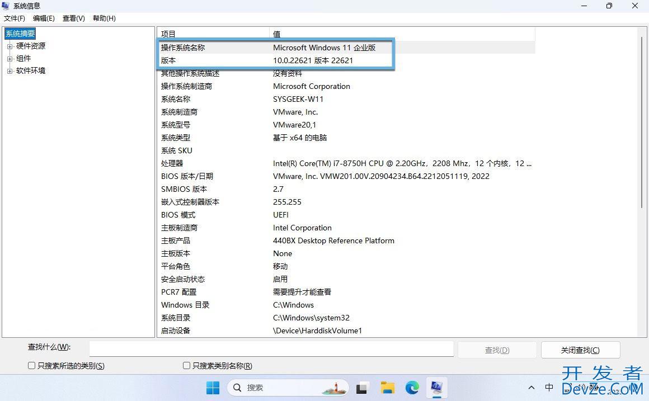Enable 只搜索类别名称 checkbox
This screenshot has height=401, width=649.
187,365
